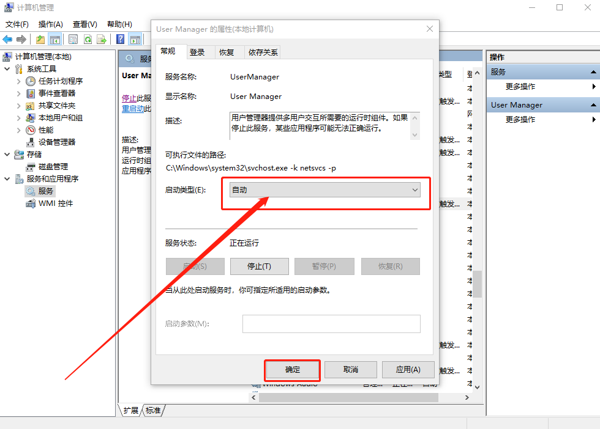The image size is (600, 429).
Task: Click the 磁盘管理 icon in tree
Action: point(31,167)
